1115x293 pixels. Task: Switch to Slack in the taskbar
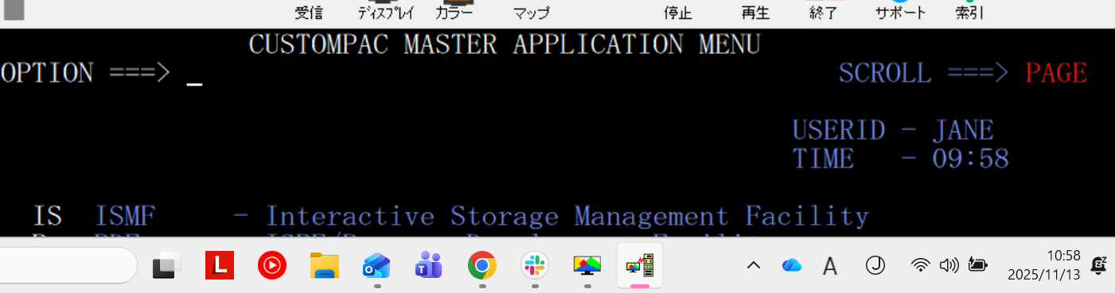[535, 266]
